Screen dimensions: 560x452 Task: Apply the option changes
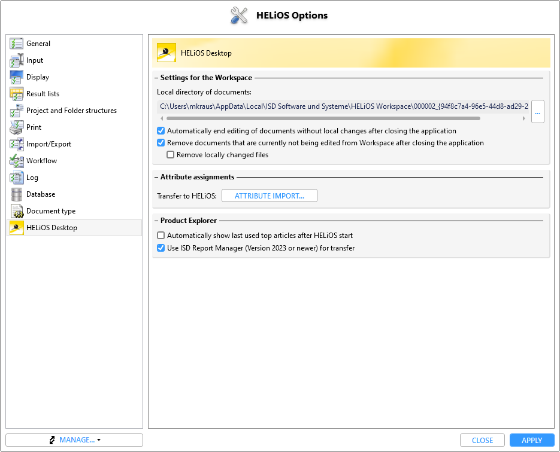pos(532,440)
